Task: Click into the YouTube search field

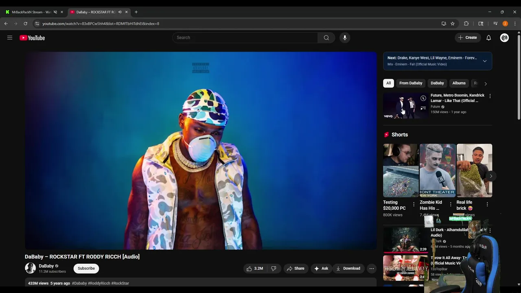Action: (245, 38)
